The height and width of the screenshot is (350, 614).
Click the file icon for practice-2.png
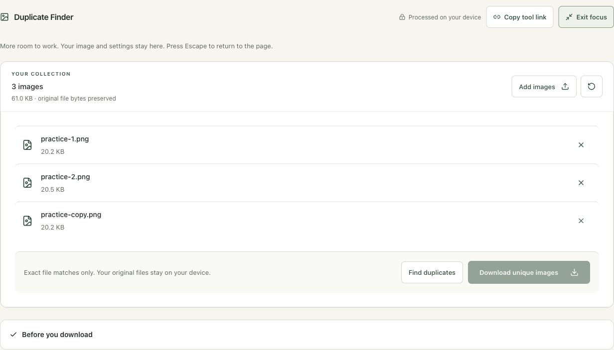click(27, 183)
